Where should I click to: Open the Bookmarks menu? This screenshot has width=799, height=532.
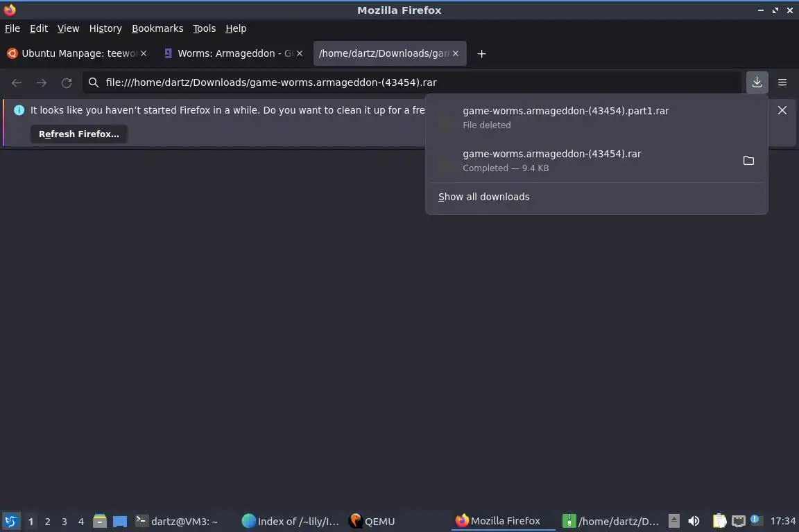[157, 28]
